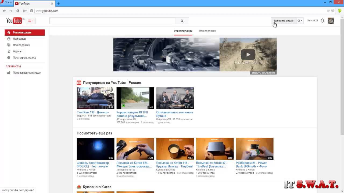Reload the current page
This screenshot has height=193, width=344.
pyautogui.click(x=18, y=11)
